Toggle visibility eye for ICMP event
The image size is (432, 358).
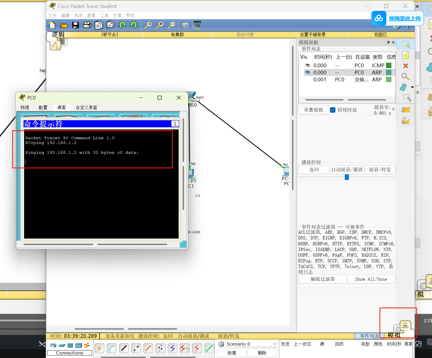pyautogui.click(x=307, y=65)
